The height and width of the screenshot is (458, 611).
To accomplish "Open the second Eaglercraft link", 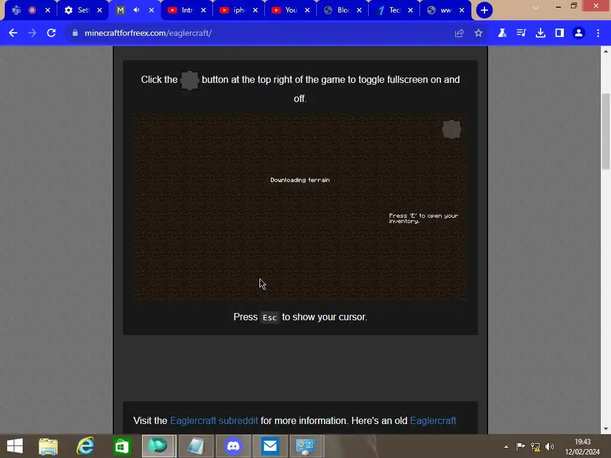I will (x=433, y=420).
